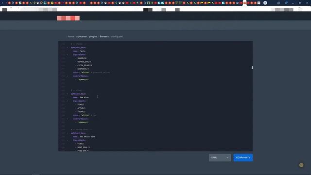Screen dimensions: 311x175
Task: Collapse the Raw wine recipe fold arrow
Action: click(67, 94)
